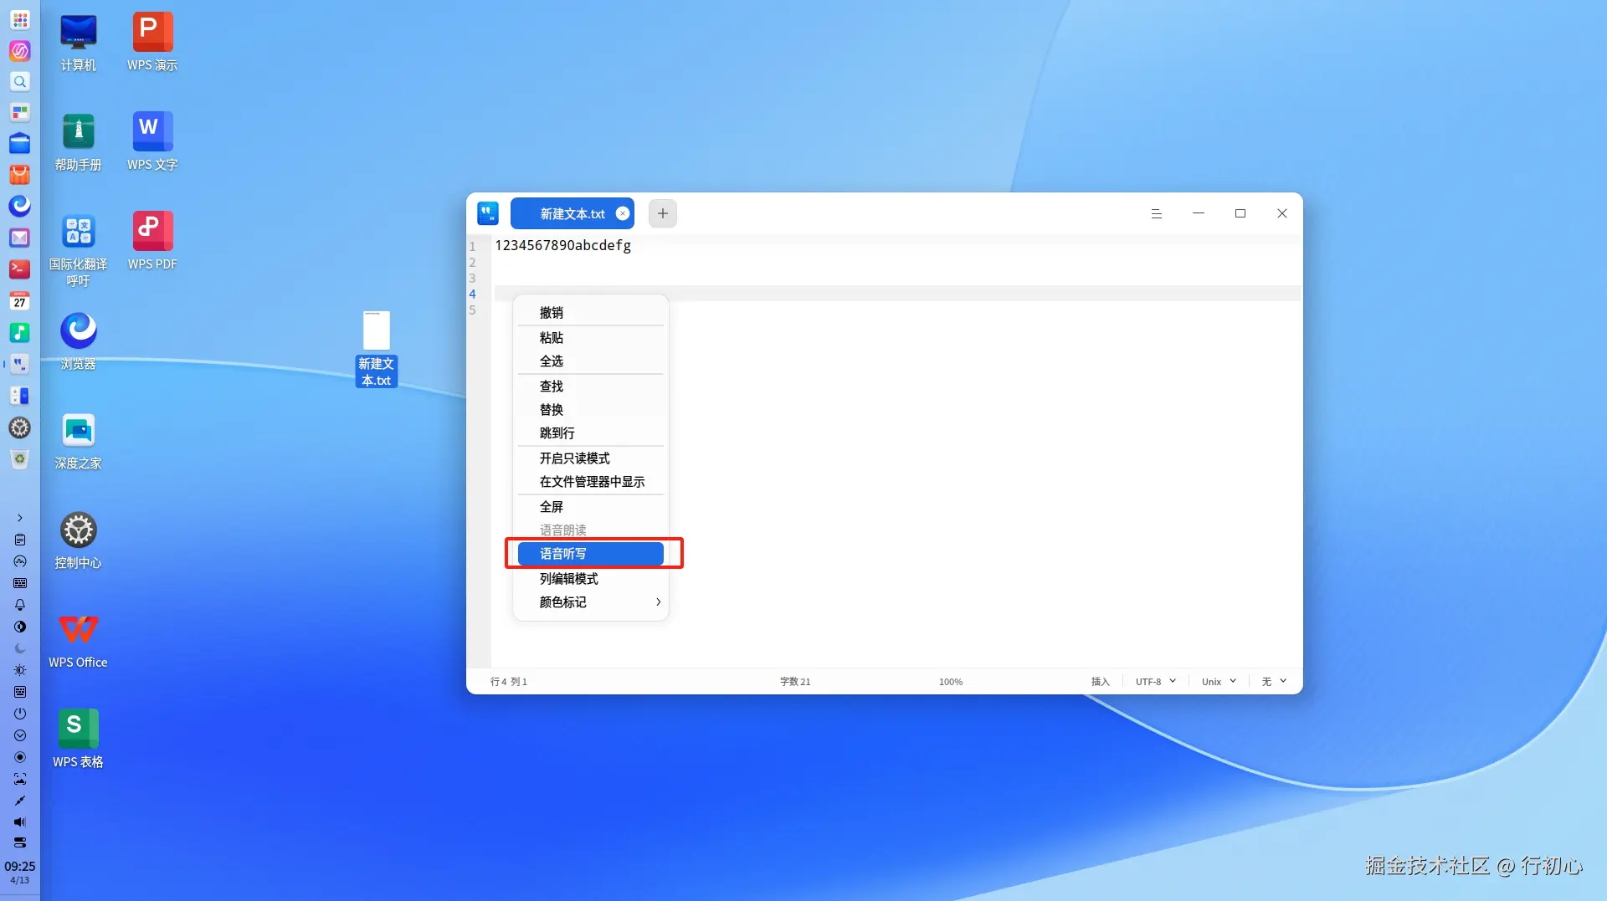The image size is (1607, 901).
Task: Launch the terminal from the dock
Action: click(x=20, y=269)
